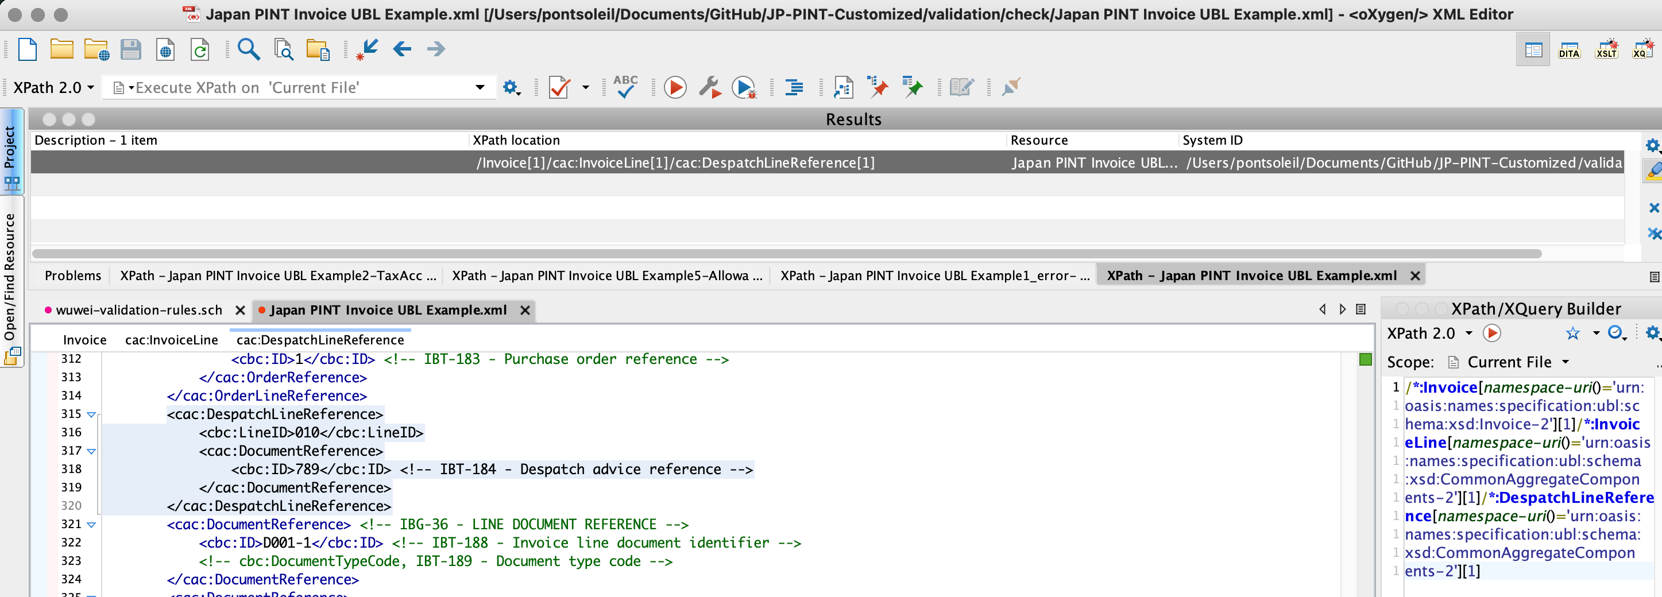The height and width of the screenshot is (597, 1662).
Task: Switch to wuwei-validation-rules.sch editor tab
Action: pyautogui.click(x=139, y=310)
